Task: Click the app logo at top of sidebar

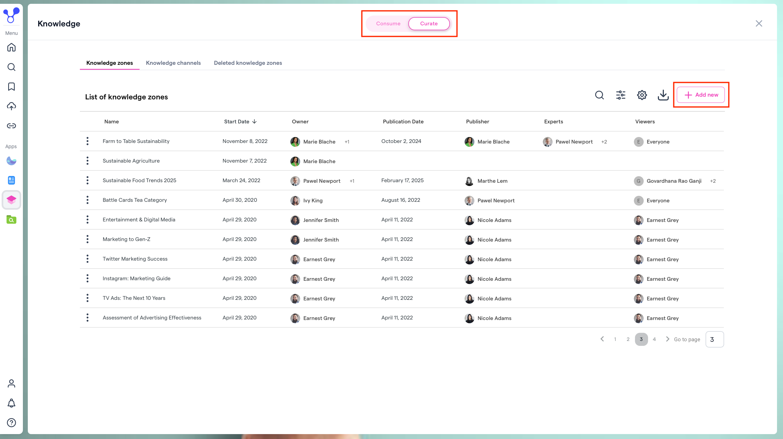Action: point(11,15)
